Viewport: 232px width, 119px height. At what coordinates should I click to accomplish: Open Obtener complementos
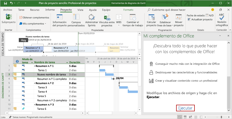pyautogui.click(x=34, y=17)
